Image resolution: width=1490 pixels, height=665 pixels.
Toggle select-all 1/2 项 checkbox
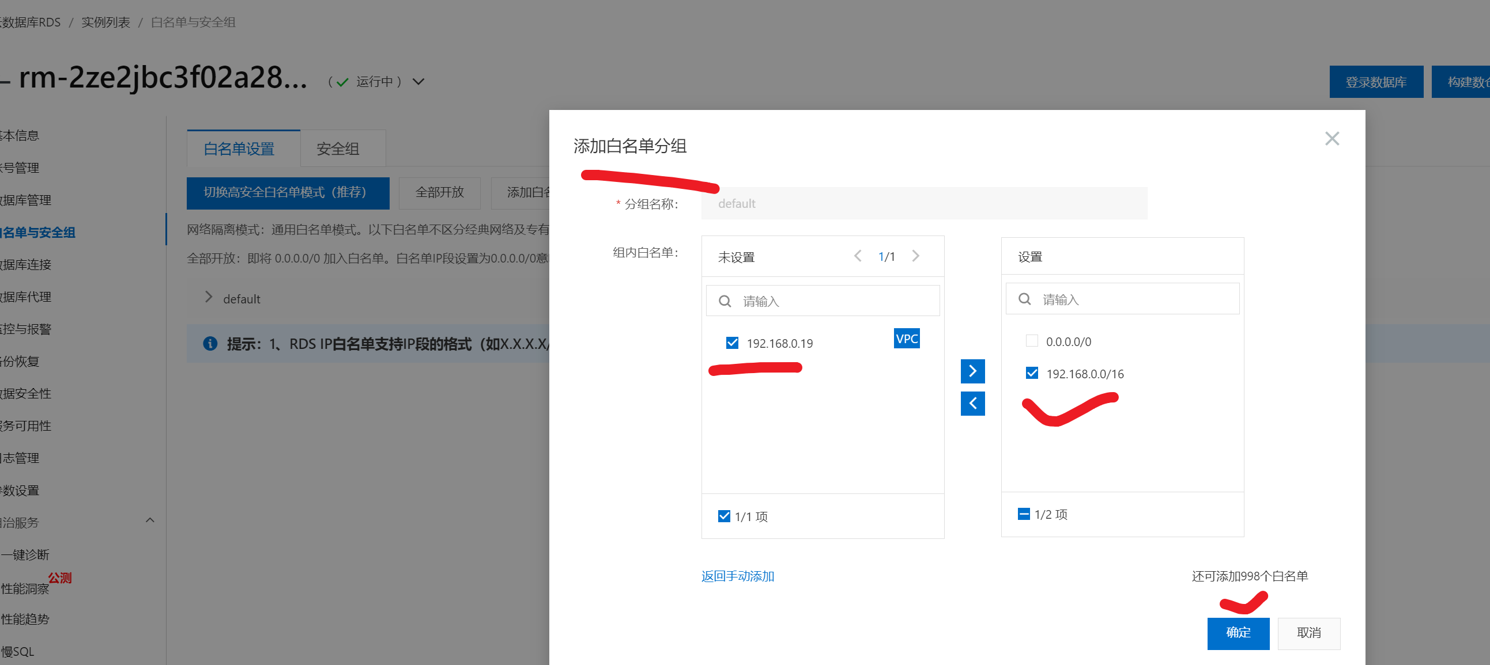coord(1023,514)
